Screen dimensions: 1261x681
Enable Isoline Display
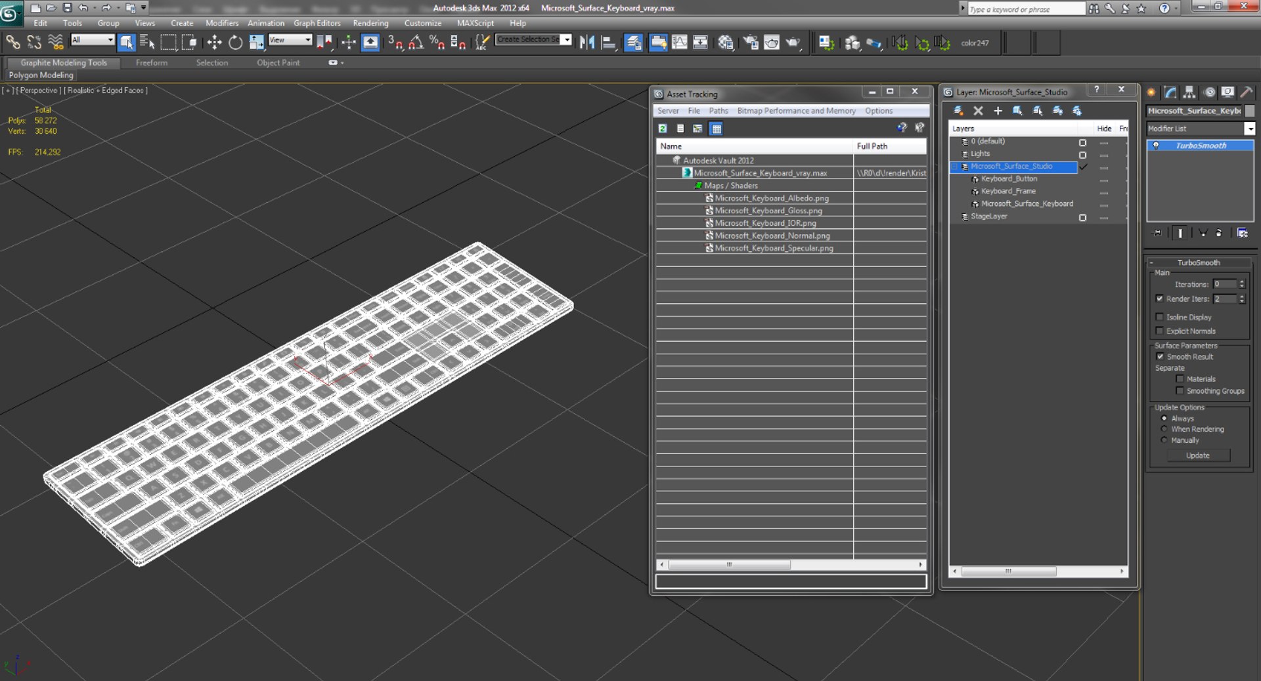1160,317
